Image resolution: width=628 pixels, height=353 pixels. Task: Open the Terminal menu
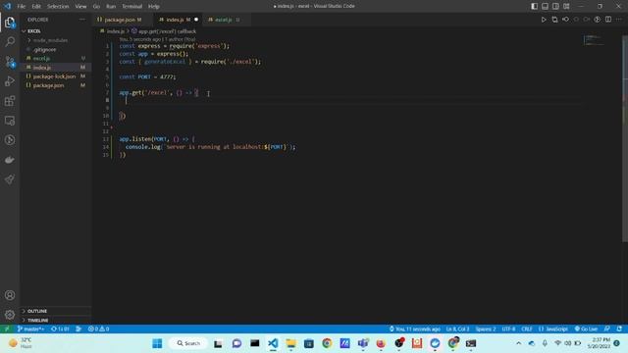[x=131, y=7]
